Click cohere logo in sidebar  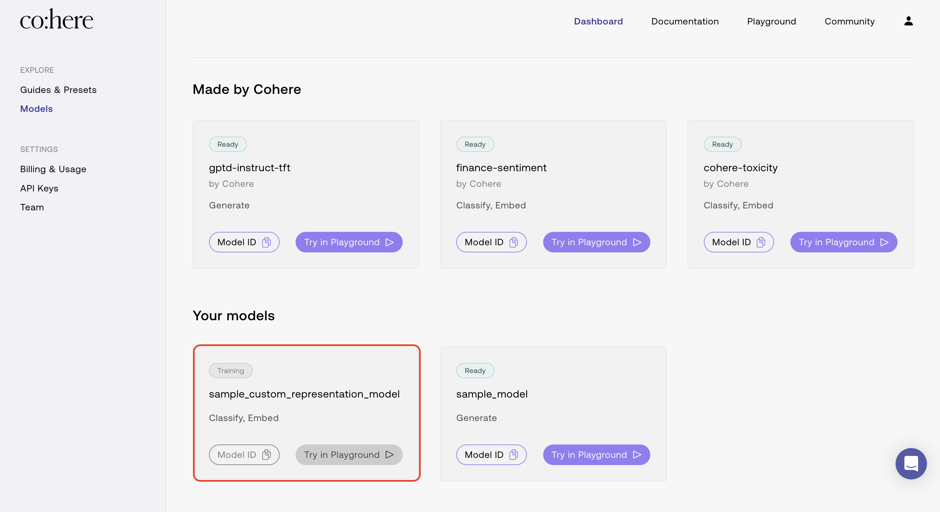[57, 19]
